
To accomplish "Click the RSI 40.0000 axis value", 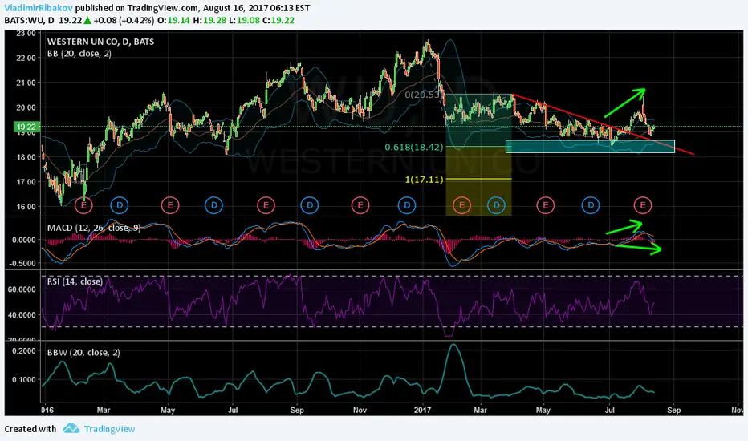I will (x=22, y=315).
